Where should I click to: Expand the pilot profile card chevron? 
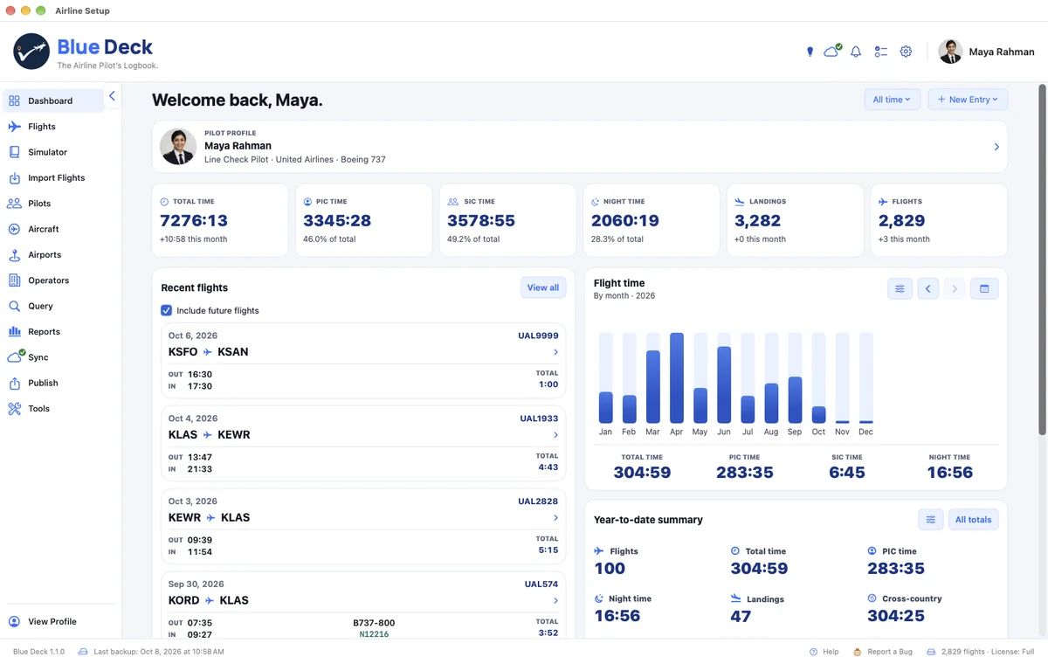click(996, 147)
